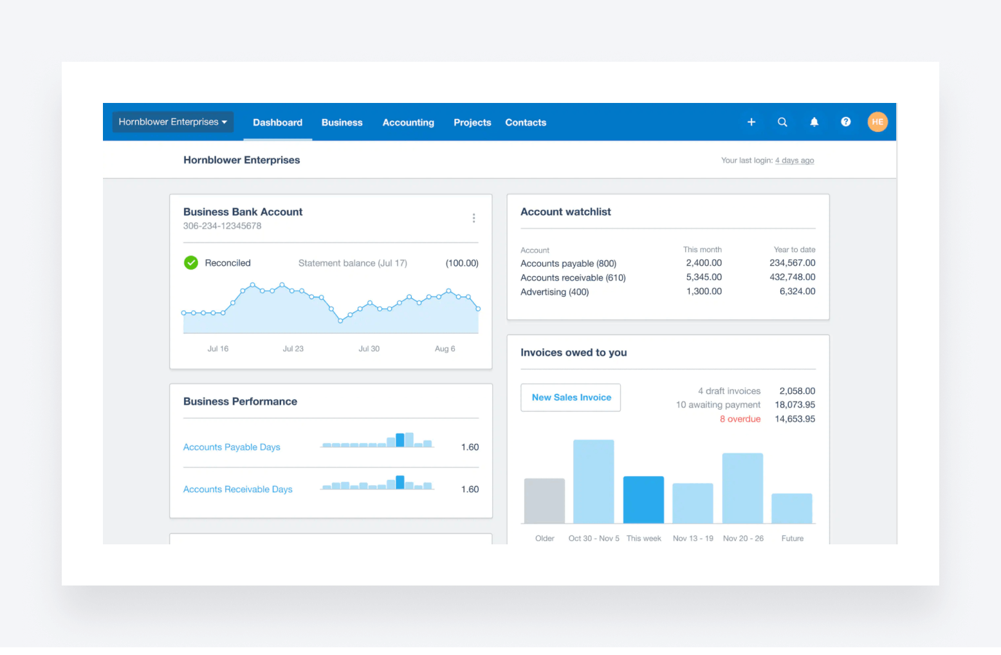Click the 2,058.00 draft invoices amount
Image resolution: width=1001 pixels, height=655 pixels.
pyautogui.click(x=797, y=391)
